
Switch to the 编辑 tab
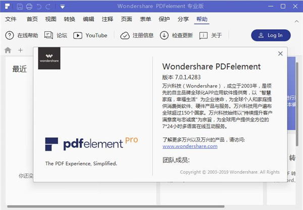point(88,19)
